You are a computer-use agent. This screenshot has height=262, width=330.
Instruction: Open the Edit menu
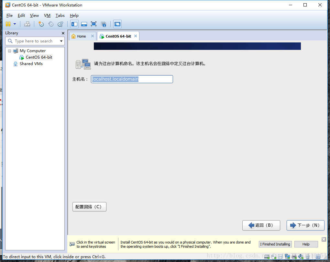21,15
